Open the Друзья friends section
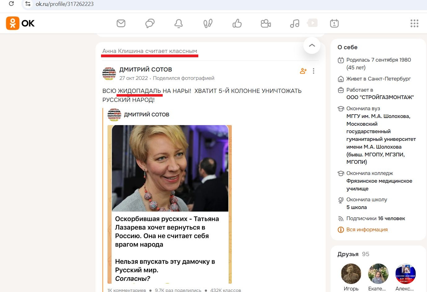The width and height of the screenshot is (427, 292). 348,254
